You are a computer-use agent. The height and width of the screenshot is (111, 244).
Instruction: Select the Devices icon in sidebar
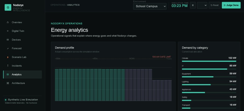8,40
